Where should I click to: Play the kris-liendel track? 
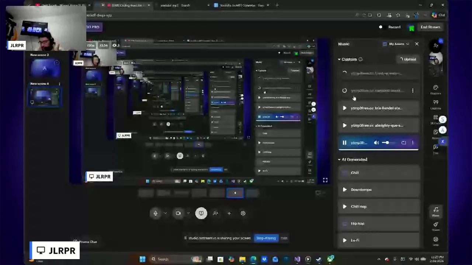[344, 108]
